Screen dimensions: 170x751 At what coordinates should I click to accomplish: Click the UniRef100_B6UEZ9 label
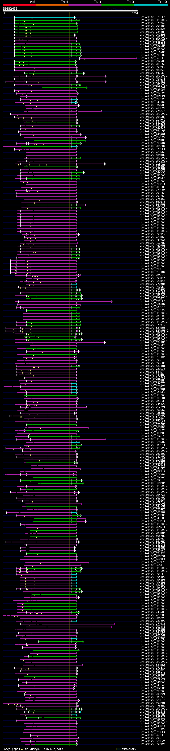152,70
